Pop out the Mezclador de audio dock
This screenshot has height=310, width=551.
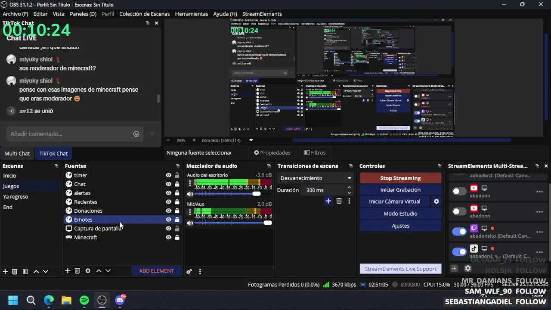click(x=269, y=166)
